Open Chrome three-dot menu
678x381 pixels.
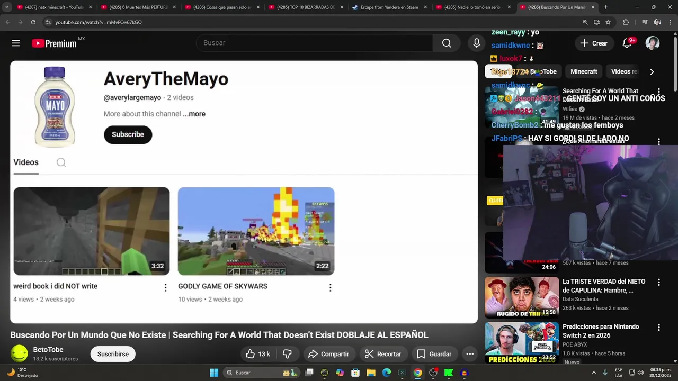tap(671, 22)
